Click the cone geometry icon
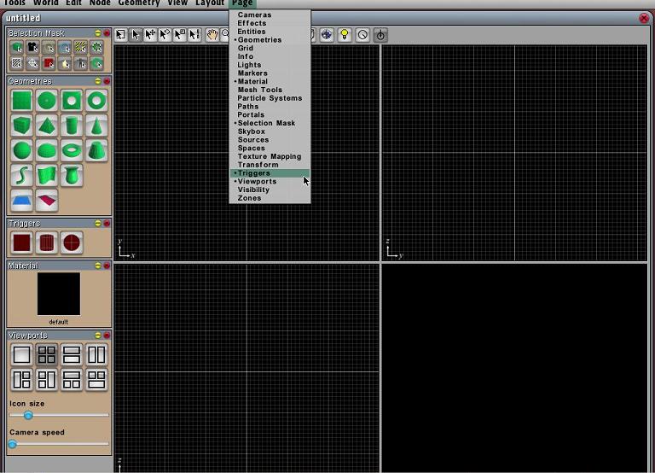This screenshot has height=473, width=655. click(x=96, y=126)
